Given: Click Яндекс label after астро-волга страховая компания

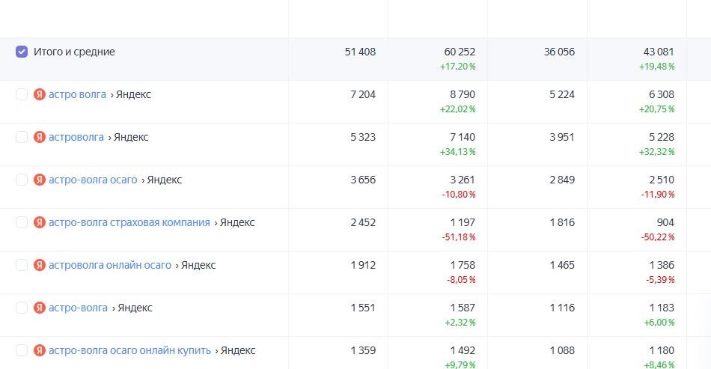Looking at the screenshot, I should click(x=237, y=222).
